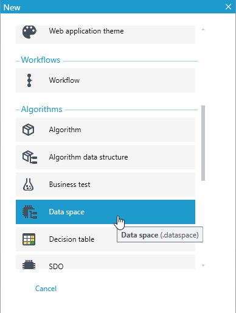Click the Algorithm cube icon

tap(28, 130)
